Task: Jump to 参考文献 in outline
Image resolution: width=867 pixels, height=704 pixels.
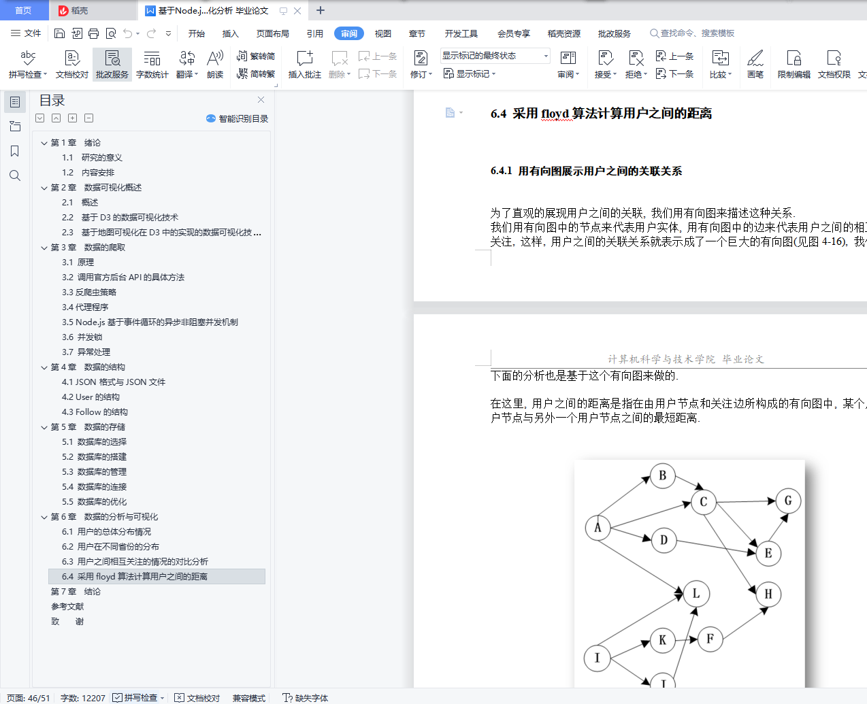Action: click(67, 607)
